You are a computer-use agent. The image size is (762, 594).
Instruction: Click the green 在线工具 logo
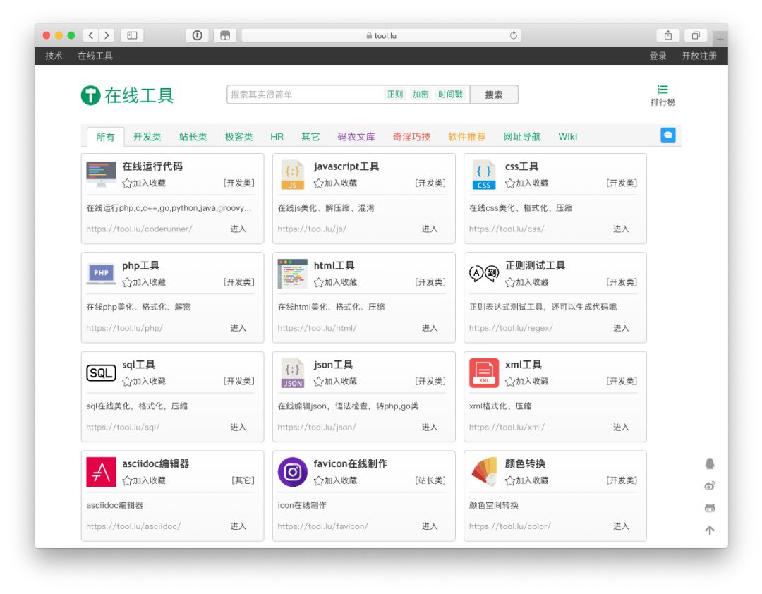pos(126,95)
